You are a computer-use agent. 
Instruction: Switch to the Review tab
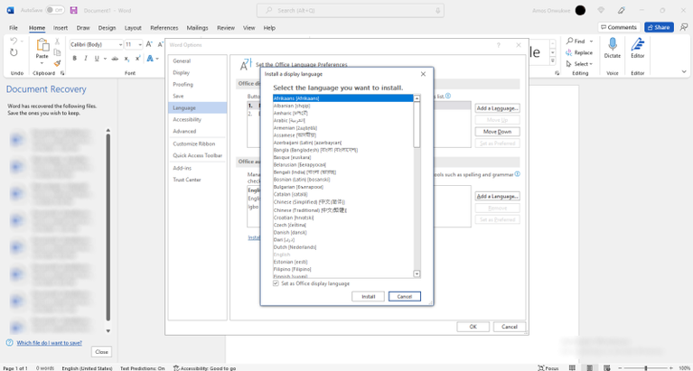tap(226, 28)
